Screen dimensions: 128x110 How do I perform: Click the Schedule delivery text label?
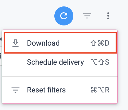(x=55, y=62)
